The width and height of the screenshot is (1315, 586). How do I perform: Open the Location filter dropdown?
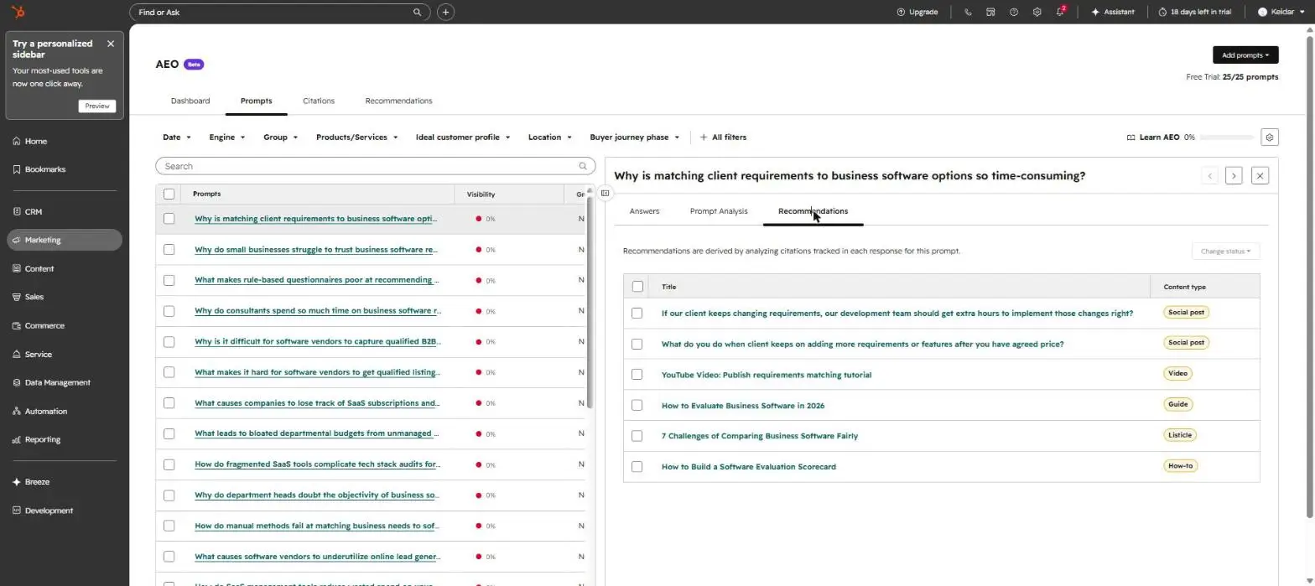click(550, 137)
